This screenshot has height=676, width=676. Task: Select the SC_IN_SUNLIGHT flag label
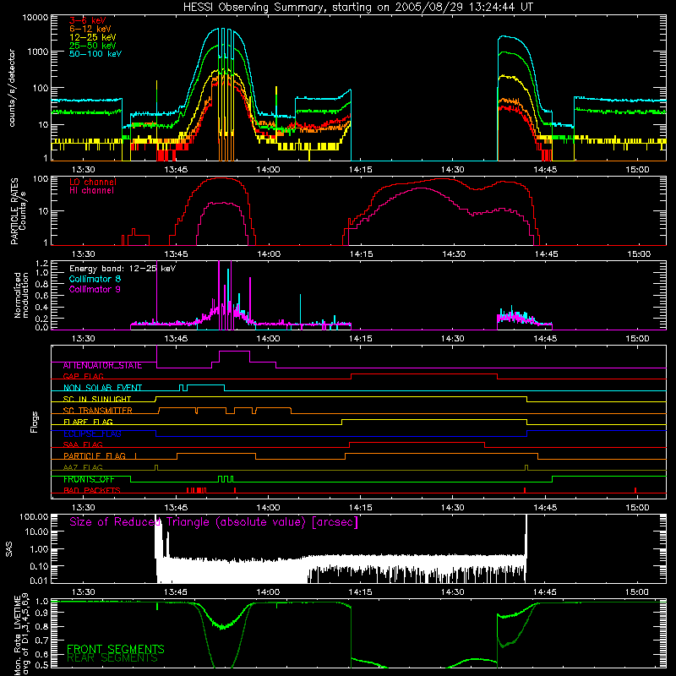[97, 399]
